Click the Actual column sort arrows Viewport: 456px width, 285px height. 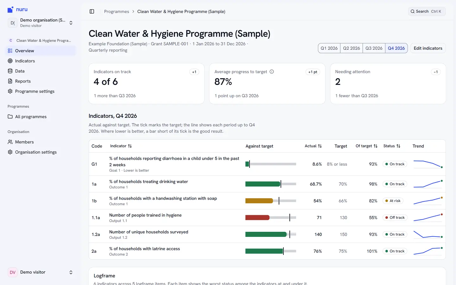point(320,146)
